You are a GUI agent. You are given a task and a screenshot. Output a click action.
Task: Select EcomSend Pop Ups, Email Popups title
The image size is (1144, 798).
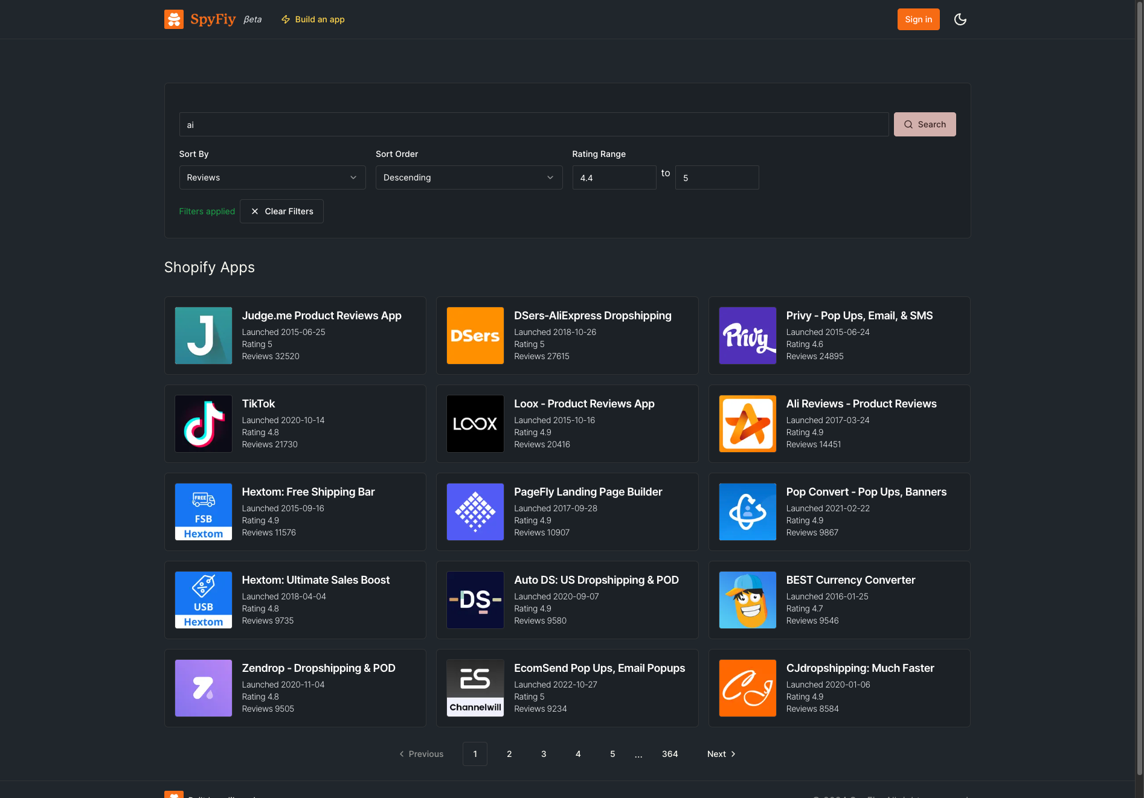tap(599, 668)
